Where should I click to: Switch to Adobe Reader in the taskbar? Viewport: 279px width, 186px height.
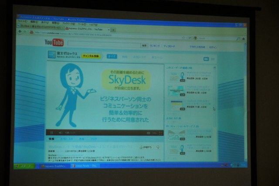[85, 166]
